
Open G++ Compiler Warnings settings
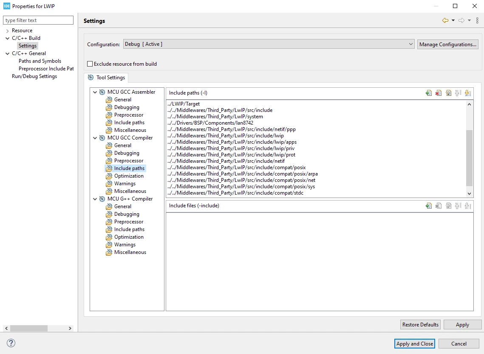pyautogui.click(x=125, y=245)
